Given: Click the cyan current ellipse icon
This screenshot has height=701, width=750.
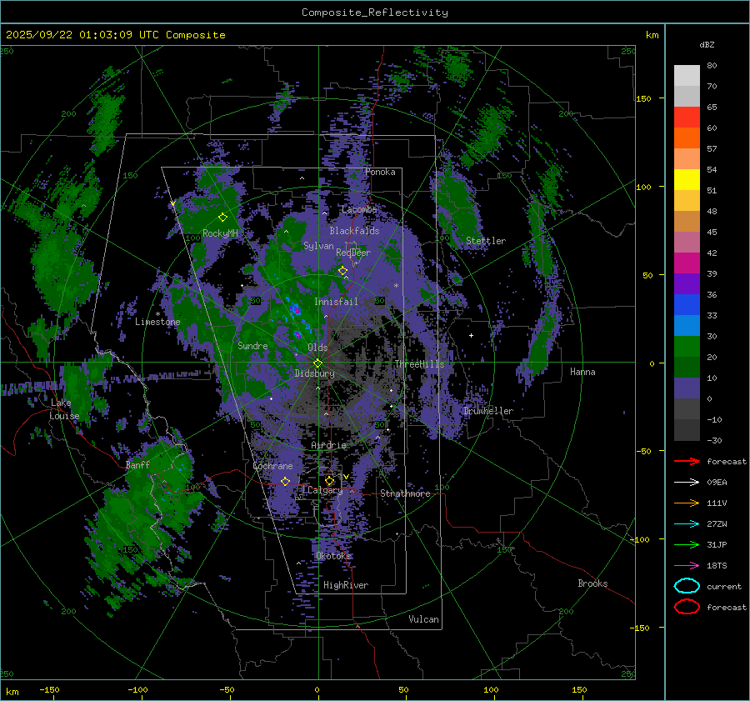Looking at the screenshot, I should tap(686, 586).
